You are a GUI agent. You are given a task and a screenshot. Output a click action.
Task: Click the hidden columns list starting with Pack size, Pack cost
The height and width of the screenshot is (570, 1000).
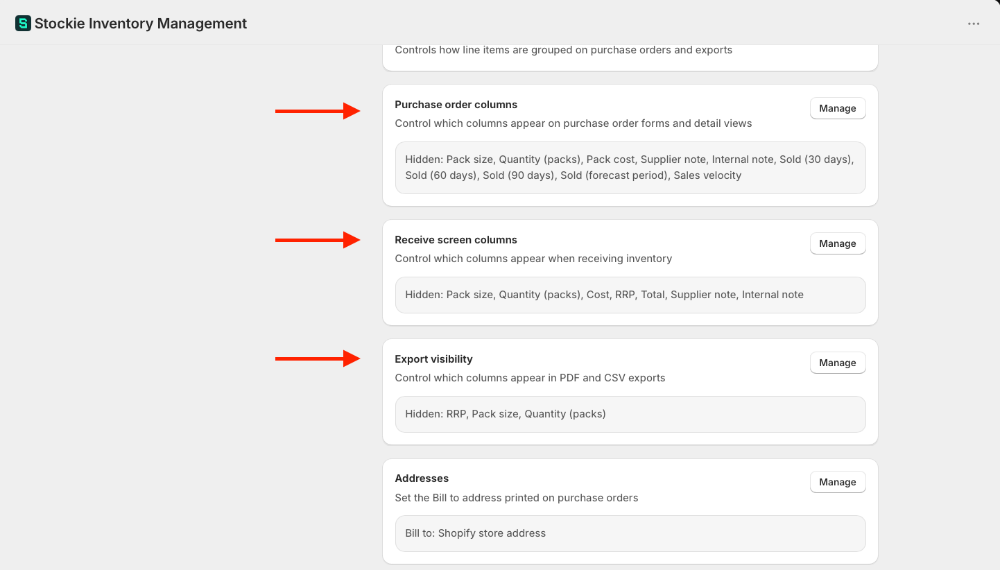tap(630, 168)
